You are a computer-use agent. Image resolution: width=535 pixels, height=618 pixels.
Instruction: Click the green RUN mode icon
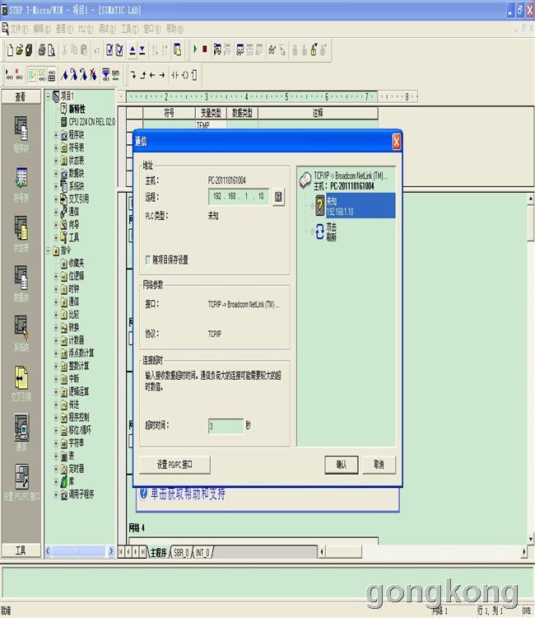pyautogui.click(x=195, y=49)
